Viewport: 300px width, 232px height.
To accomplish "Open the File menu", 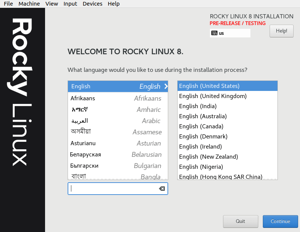I will pos(8,4).
